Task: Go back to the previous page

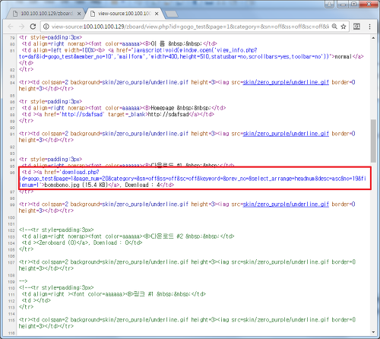Action: [x=11, y=27]
